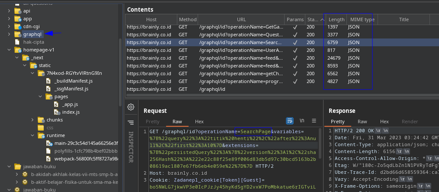
Task: Expand the app folder
Action: 9,19
